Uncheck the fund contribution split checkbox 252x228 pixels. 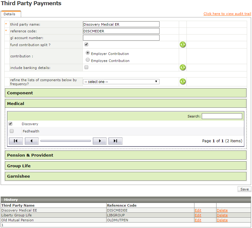pos(86,44)
